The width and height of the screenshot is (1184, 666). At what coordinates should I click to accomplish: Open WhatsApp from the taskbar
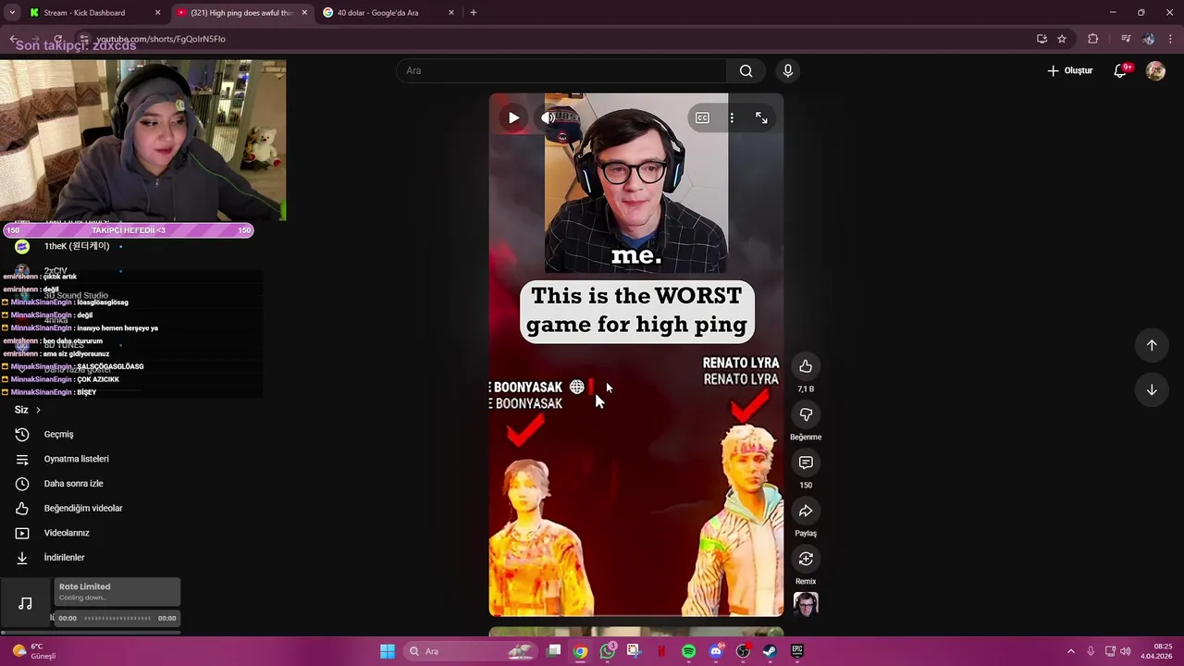coord(608,651)
